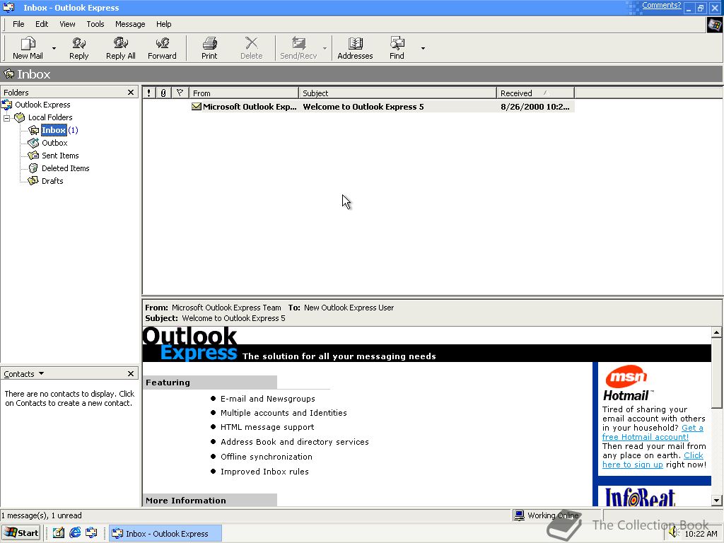The width and height of the screenshot is (724, 543).
Task: Click the unread envelope icon of the message
Action: coord(197,107)
